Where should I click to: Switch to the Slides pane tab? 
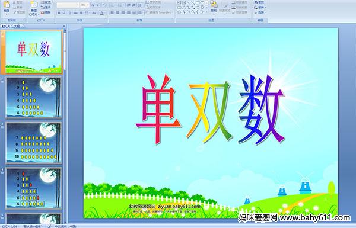6,26
